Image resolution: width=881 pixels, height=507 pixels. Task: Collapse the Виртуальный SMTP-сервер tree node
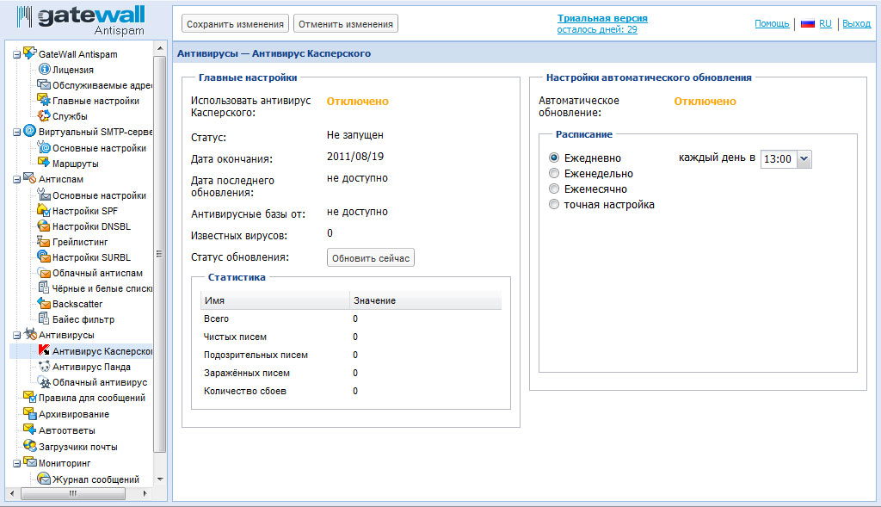pyautogui.click(x=17, y=132)
